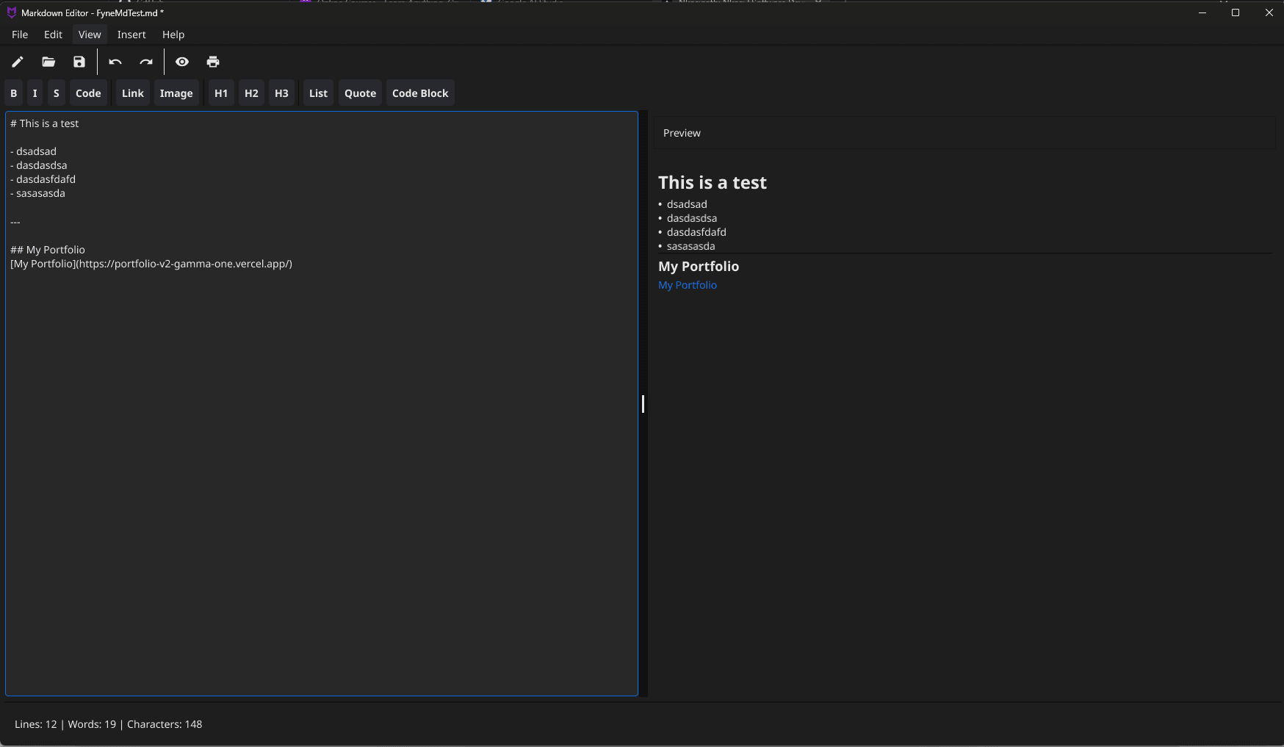
Task: Apply strikethrough with the S button
Action: pyautogui.click(x=57, y=93)
